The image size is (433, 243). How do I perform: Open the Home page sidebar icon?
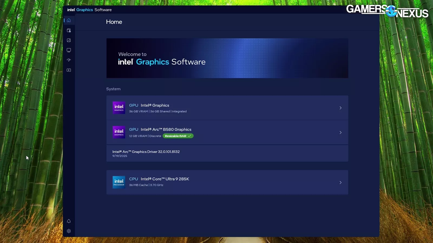click(x=69, y=21)
